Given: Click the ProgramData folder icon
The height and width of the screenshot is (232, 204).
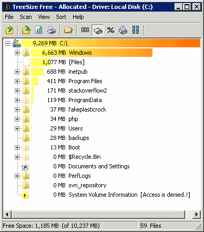Looking at the screenshot, I should tap(26, 100).
